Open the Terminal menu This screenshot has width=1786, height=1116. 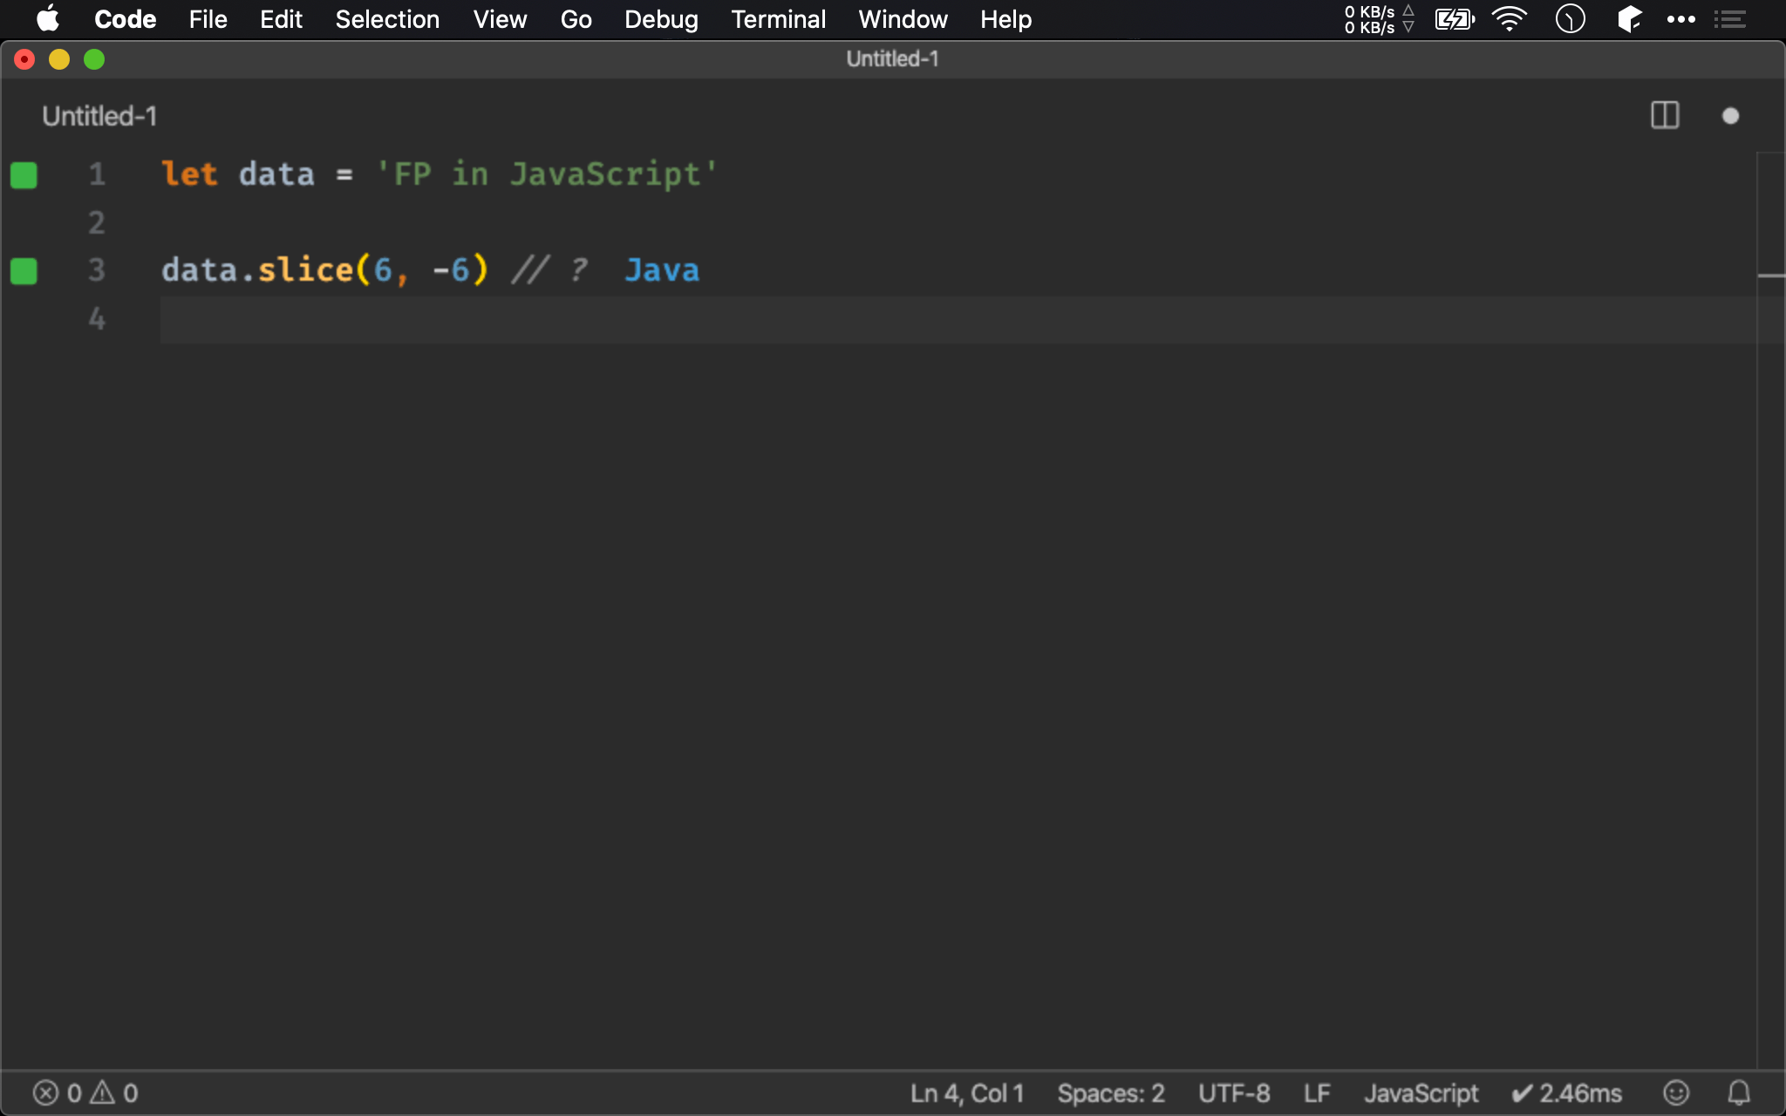778,19
